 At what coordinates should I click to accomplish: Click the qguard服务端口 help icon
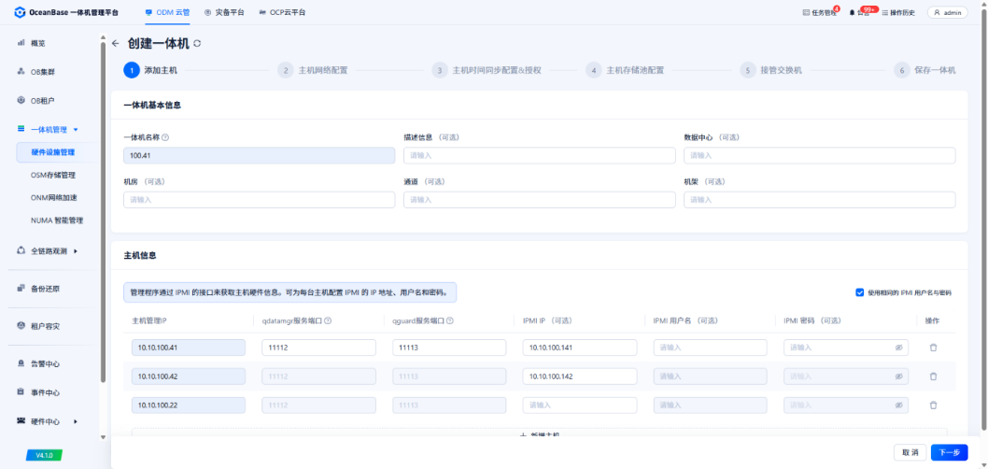(x=450, y=320)
